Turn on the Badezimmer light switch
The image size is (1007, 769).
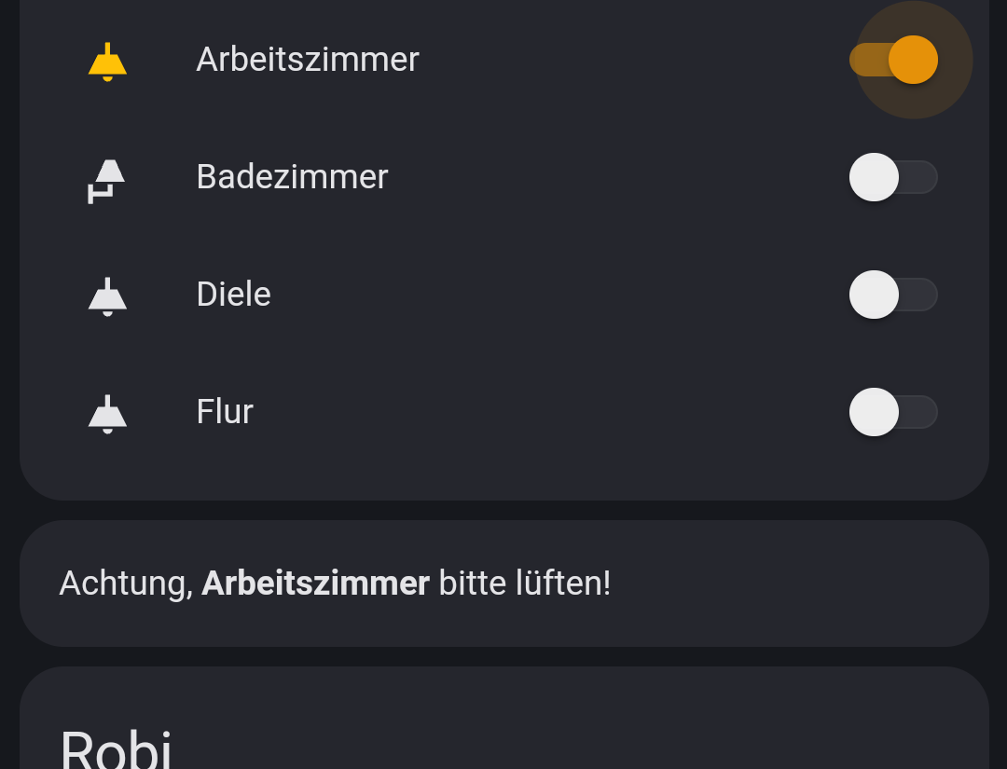(893, 177)
